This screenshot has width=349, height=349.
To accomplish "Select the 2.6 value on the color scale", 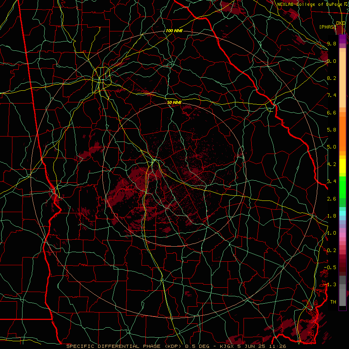I will pyautogui.click(x=332, y=199).
